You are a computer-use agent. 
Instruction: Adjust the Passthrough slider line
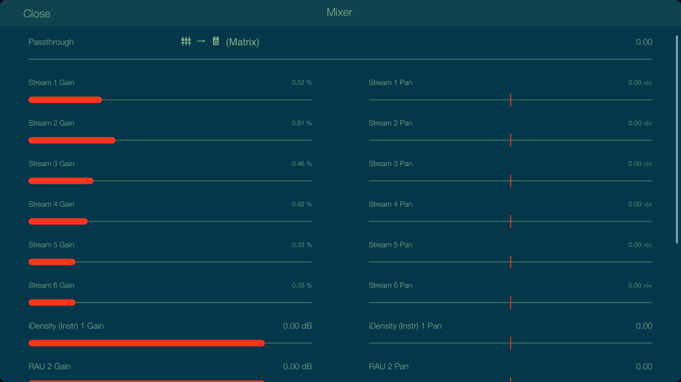340,59
